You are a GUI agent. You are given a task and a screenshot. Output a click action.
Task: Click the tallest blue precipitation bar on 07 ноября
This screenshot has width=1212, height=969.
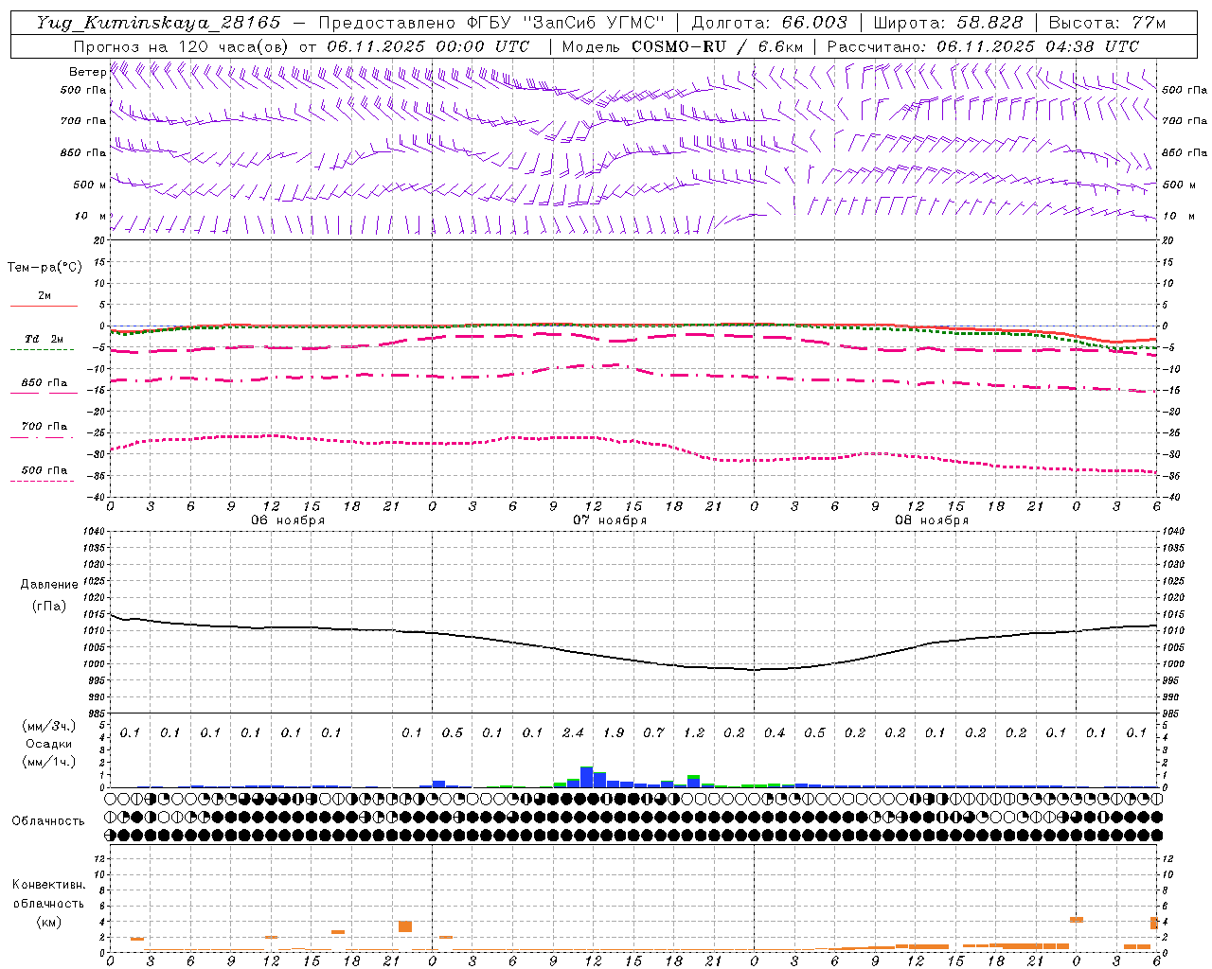586,777
